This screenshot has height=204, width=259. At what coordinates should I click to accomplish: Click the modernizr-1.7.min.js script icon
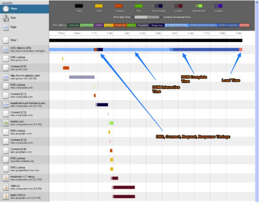pos(6,178)
